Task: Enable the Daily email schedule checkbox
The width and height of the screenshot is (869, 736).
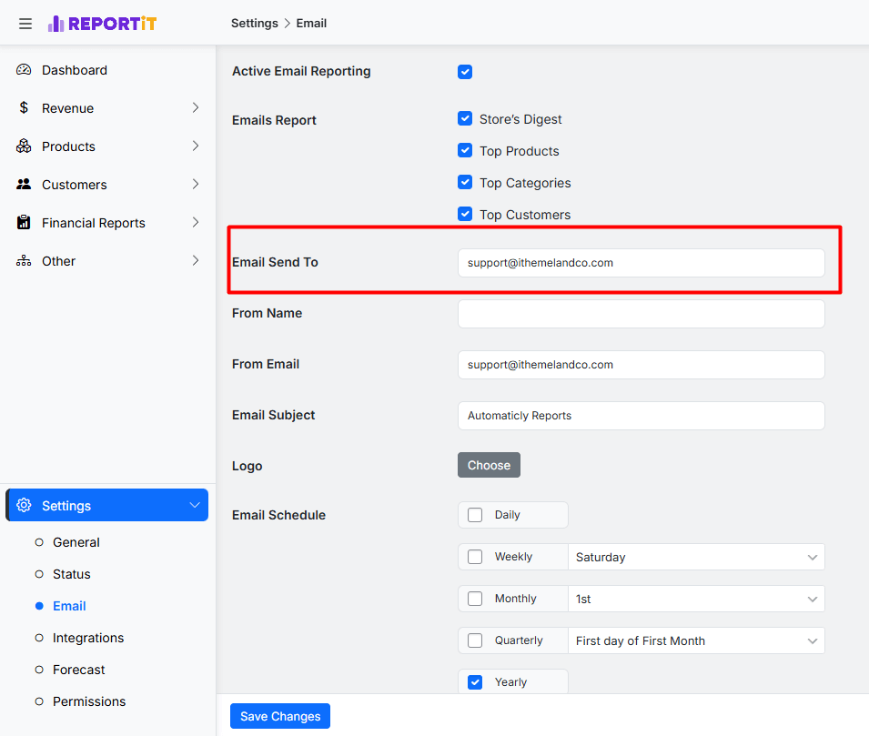Action: pyautogui.click(x=475, y=515)
